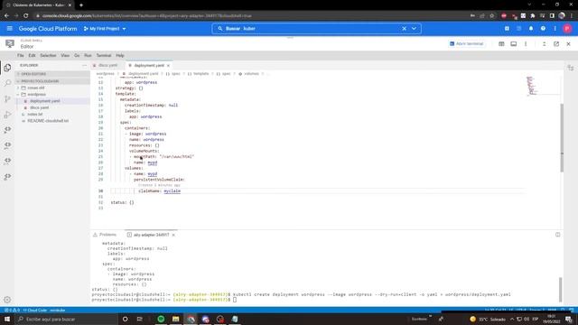Open Cloud Shell more options kebab menu
The height and width of the screenshot is (325, 578).
(x=526, y=44)
